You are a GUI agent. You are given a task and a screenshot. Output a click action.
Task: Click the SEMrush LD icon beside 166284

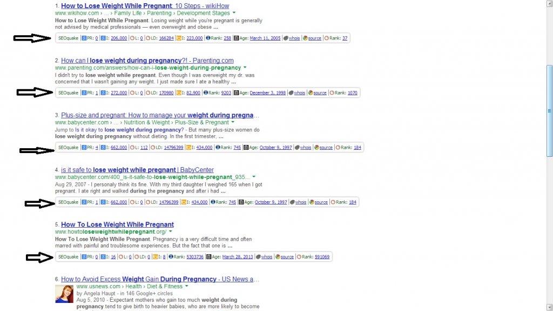(148, 38)
